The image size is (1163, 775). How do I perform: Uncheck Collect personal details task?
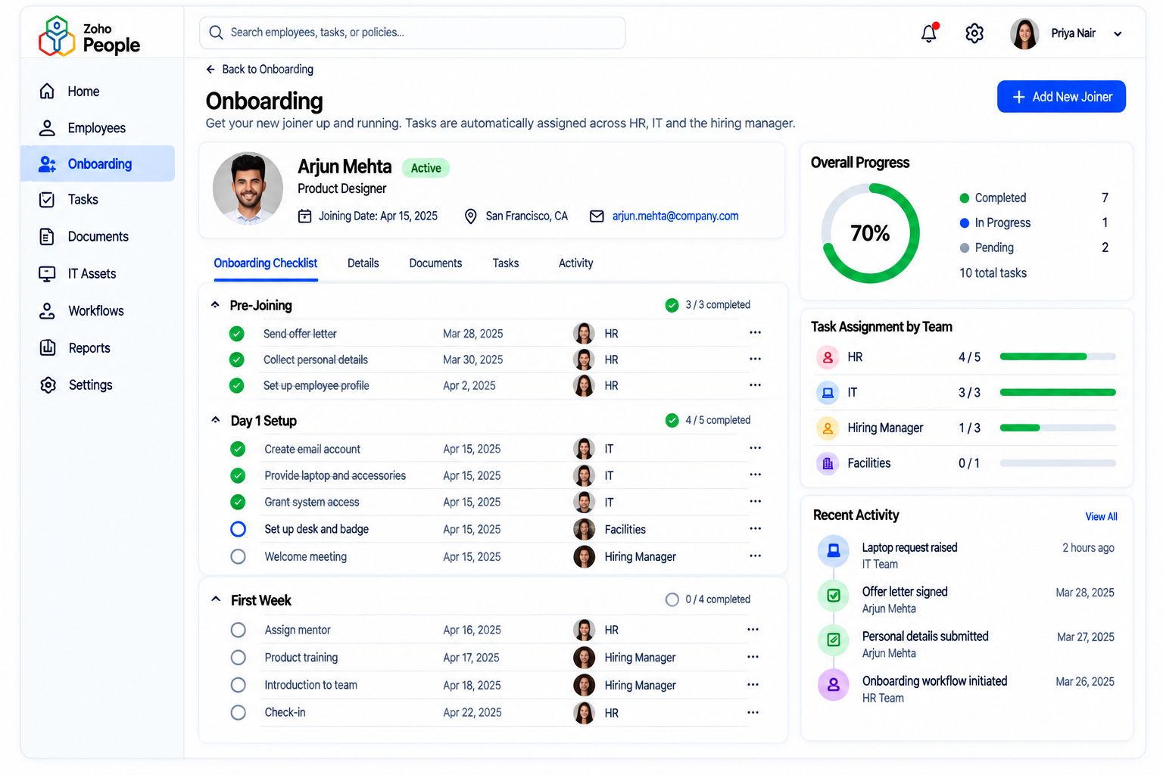[x=237, y=359]
